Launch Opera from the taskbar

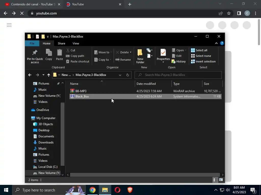tap(117, 190)
